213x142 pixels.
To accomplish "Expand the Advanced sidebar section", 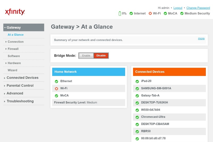I will pos(15,93).
